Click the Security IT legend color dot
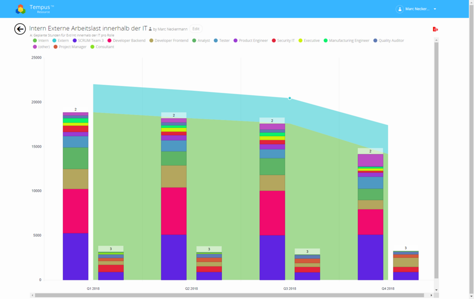The width and height of the screenshot is (474, 299). coord(274,41)
